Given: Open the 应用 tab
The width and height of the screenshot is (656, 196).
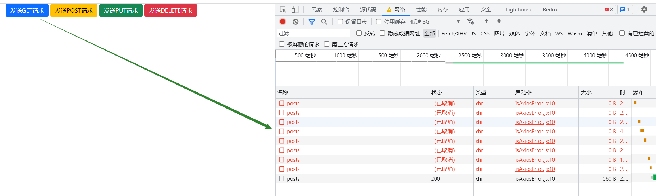Looking at the screenshot, I should click(464, 10).
